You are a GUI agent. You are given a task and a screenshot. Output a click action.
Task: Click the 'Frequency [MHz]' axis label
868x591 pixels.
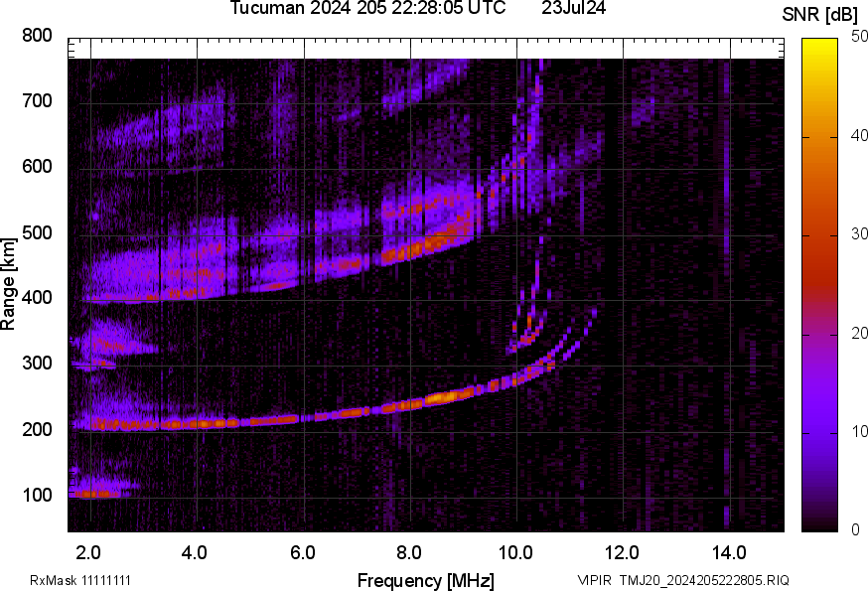click(426, 581)
